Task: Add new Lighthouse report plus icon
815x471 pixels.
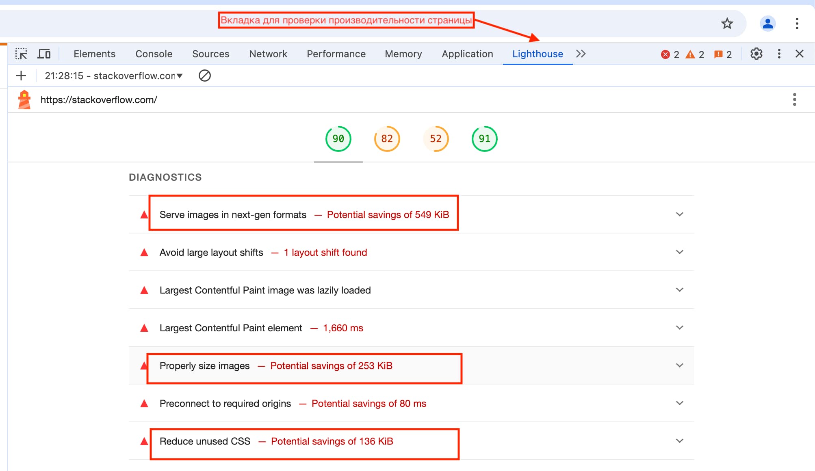Action: point(21,76)
